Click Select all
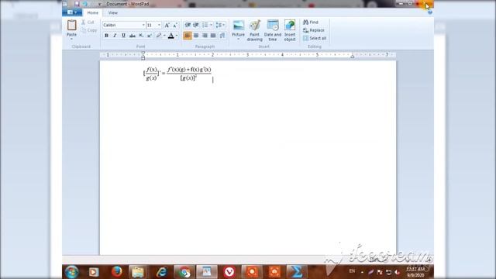The width and height of the screenshot is (496, 279). (x=315, y=38)
